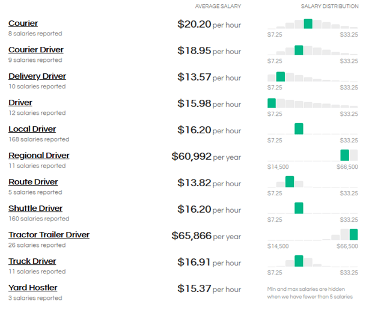Click the Average Salary column header
Image resolution: width=375 pixels, height=313 pixels.
[x=218, y=7]
